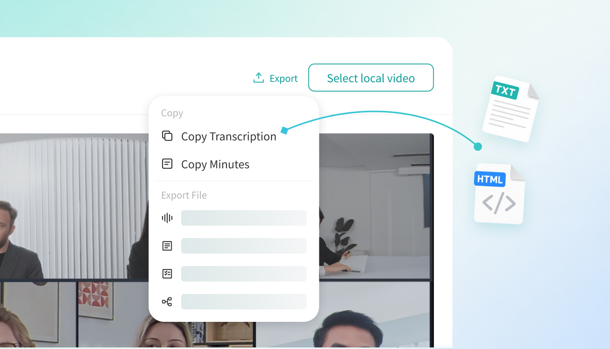Click the Export upload icon
The height and width of the screenshot is (349, 610).
tap(258, 78)
